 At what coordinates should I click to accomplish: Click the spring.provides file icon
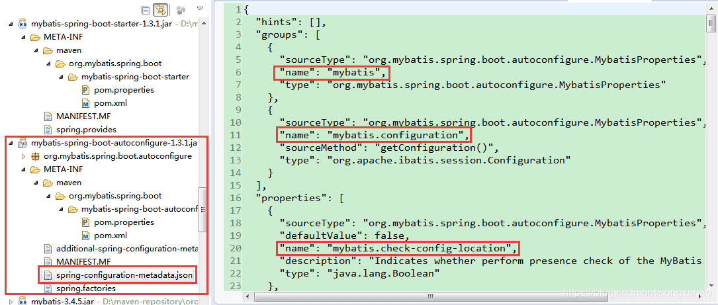click(x=48, y=130)
